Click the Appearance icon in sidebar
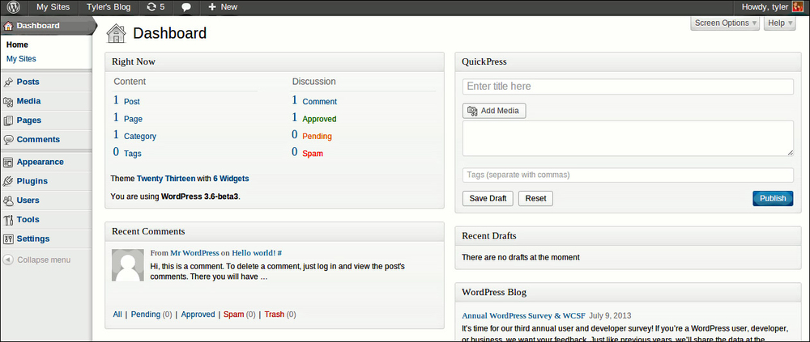Viewport: 810px width, 342px height. 8,162
